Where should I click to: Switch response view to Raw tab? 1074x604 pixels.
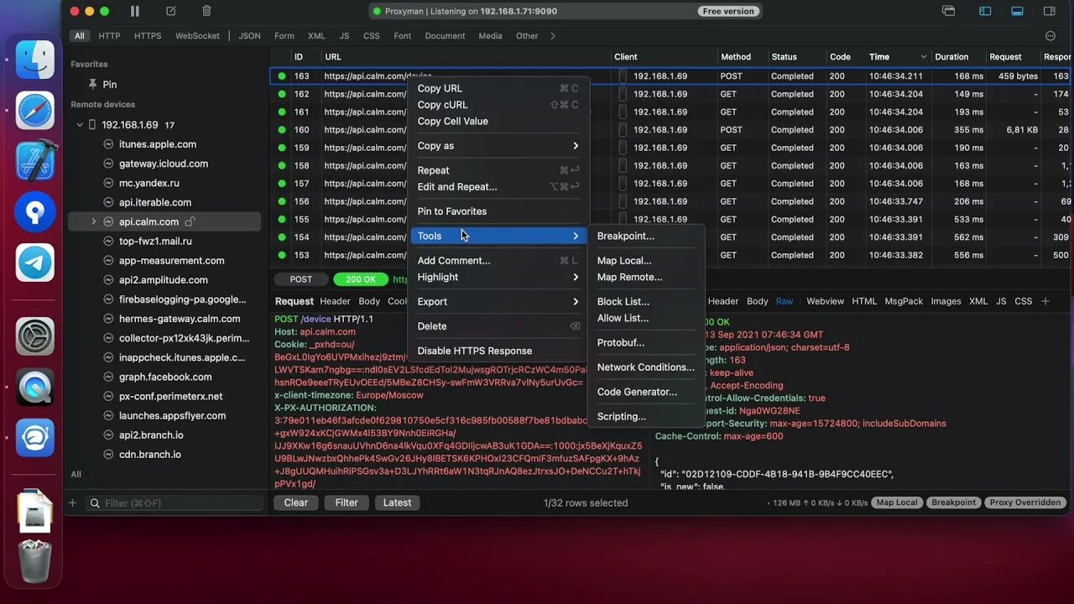(x=785, y=301)
